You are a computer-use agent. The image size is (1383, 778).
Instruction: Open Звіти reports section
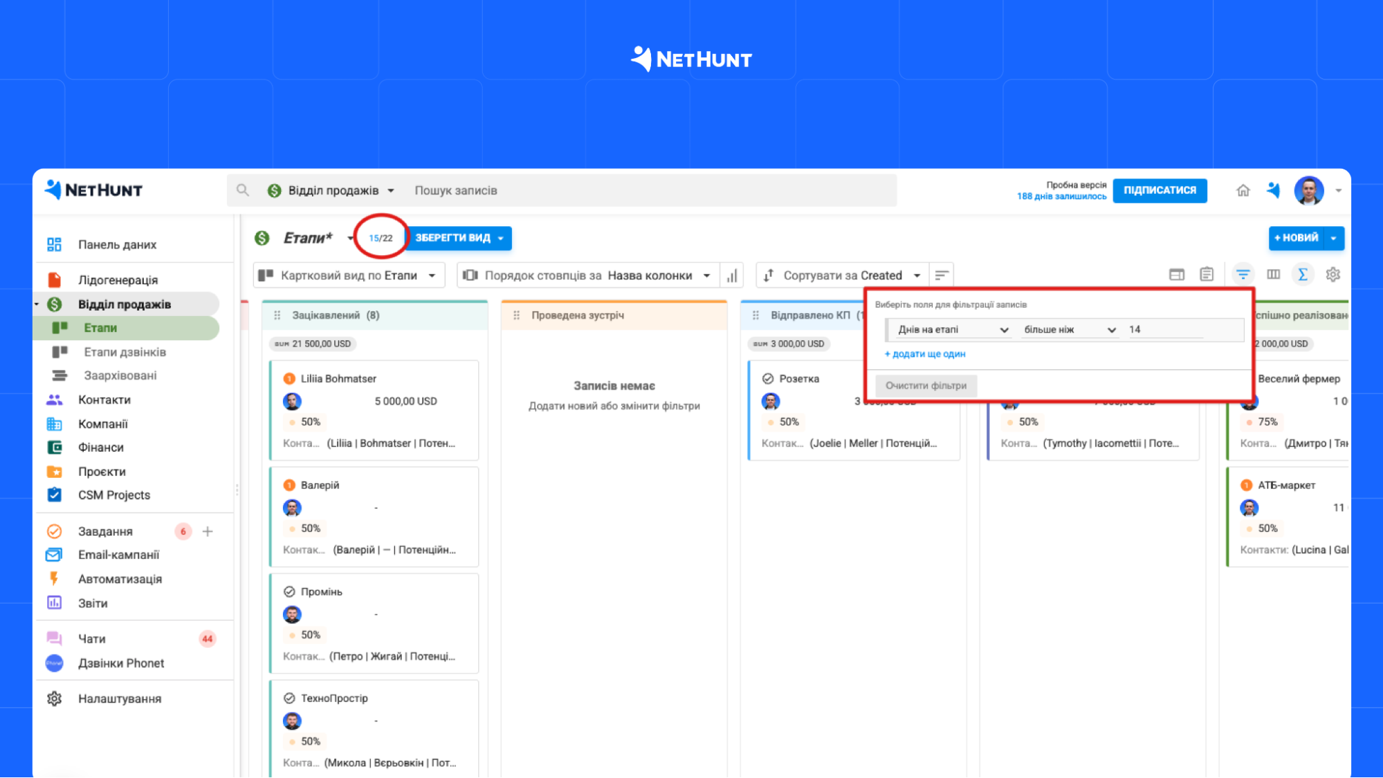[x=93, y=603]
